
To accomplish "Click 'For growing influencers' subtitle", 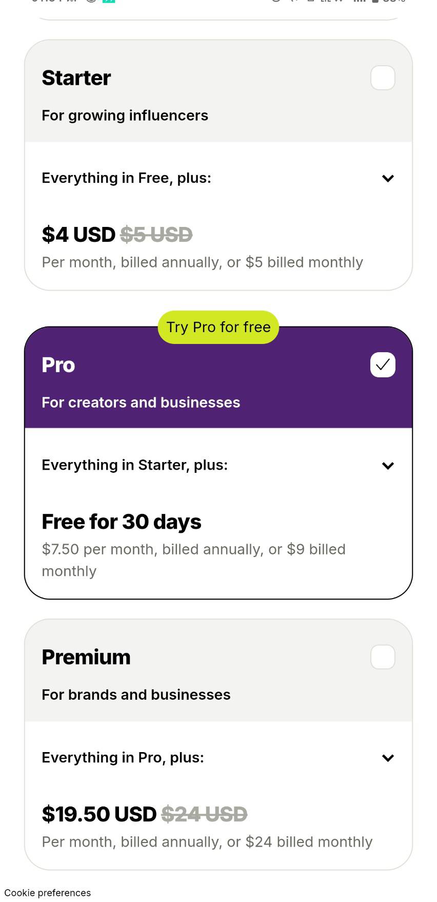I will 125,116.
